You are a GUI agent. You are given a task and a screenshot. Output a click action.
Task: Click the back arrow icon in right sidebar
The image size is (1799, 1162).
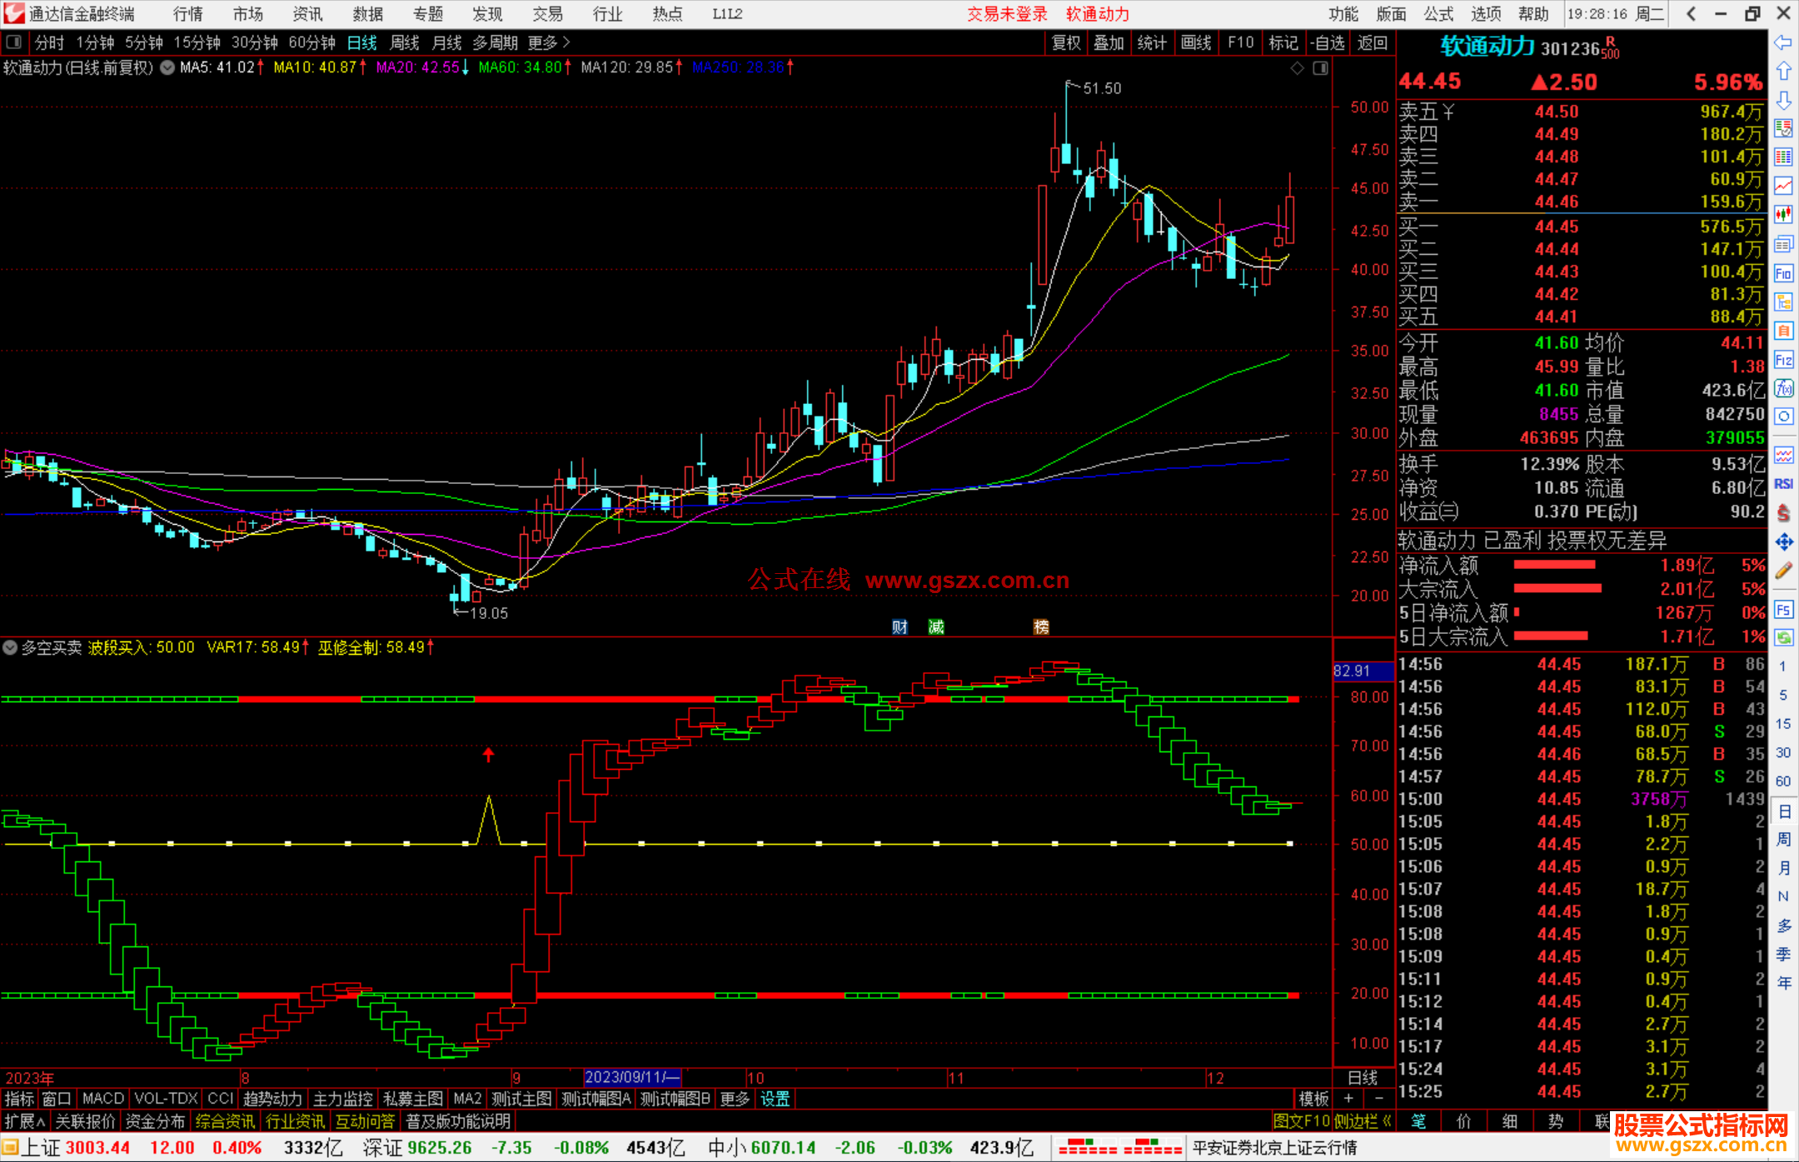(x=1783, y=42)
